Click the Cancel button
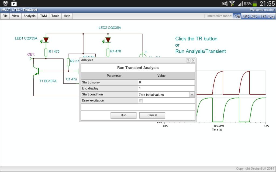Screen dimensions: 276x172 pos(152,115)
